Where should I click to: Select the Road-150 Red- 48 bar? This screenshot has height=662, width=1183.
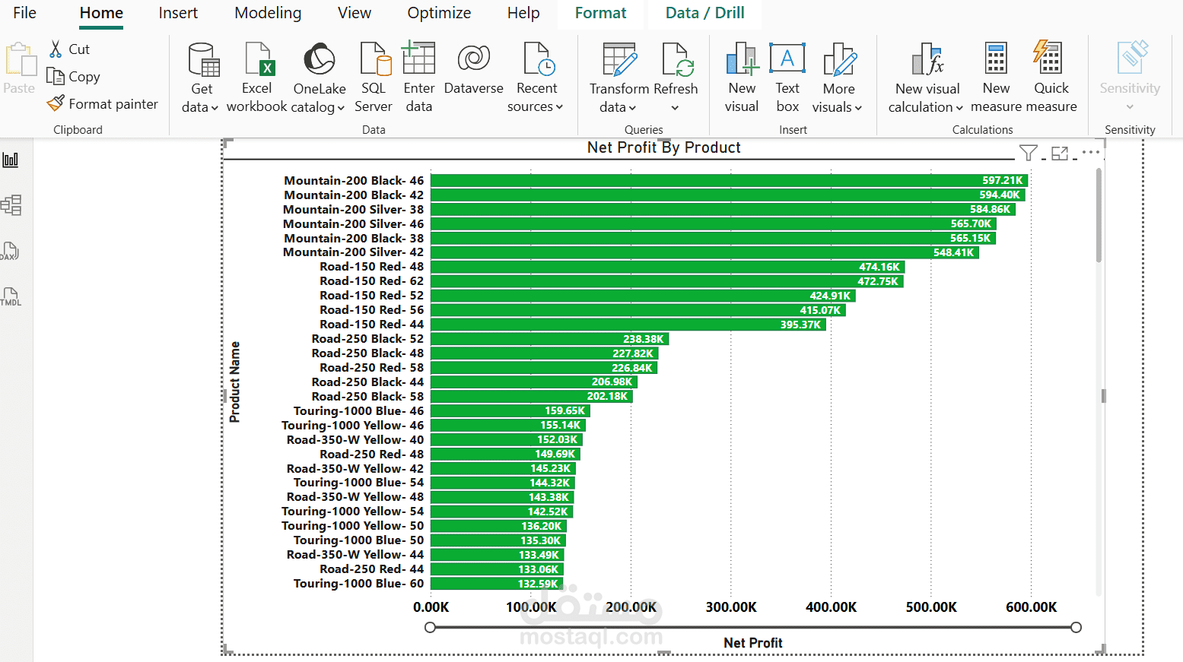point(667,267)
